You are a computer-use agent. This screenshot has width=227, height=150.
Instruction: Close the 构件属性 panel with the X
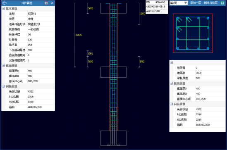52,3
